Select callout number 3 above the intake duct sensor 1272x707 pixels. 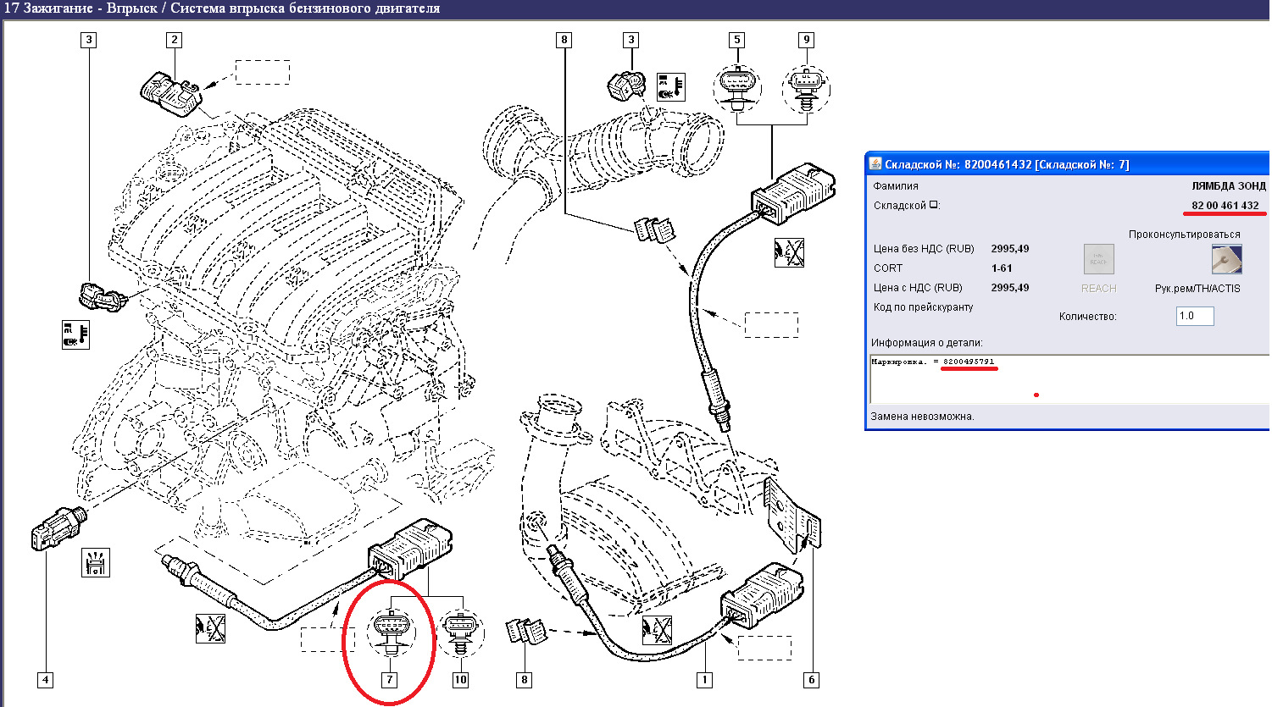click(630, 40)
